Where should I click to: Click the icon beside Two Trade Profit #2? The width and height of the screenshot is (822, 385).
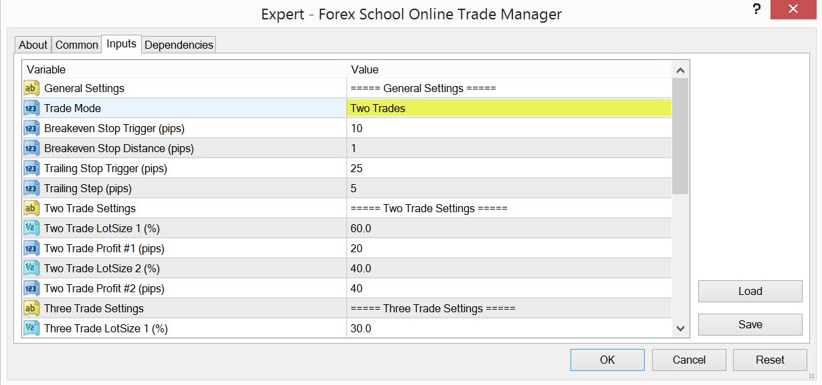31,288
